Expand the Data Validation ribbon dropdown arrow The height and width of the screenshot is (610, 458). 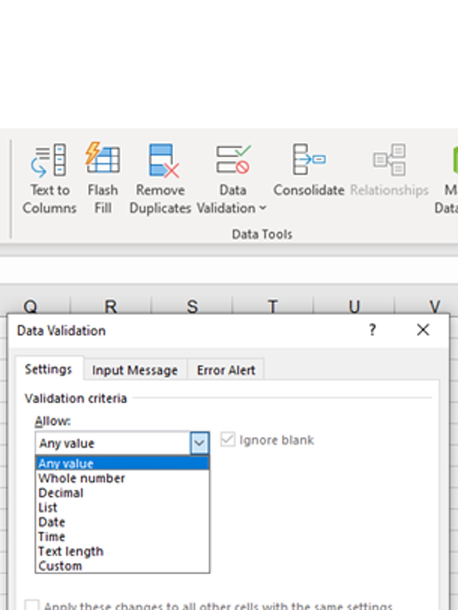pos(263,208)
